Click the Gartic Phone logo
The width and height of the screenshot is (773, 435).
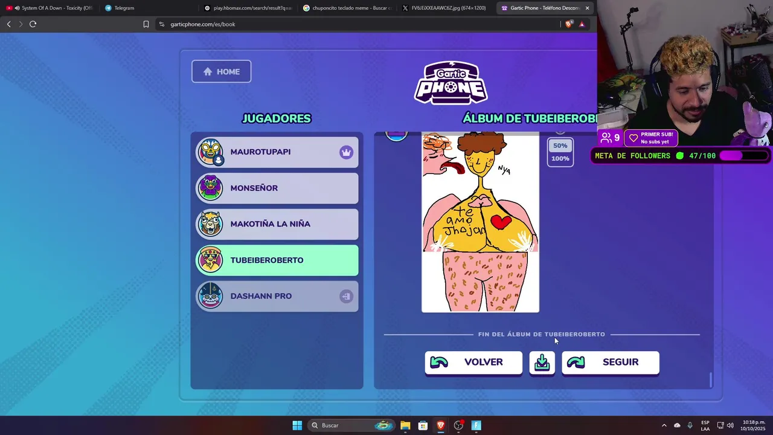click(451, 83)
